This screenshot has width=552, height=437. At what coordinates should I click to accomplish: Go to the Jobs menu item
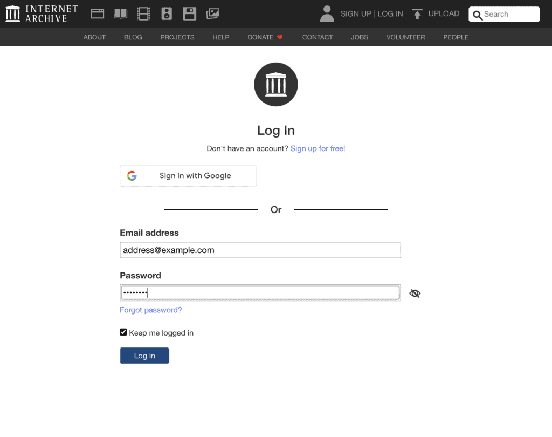[360, 37]
